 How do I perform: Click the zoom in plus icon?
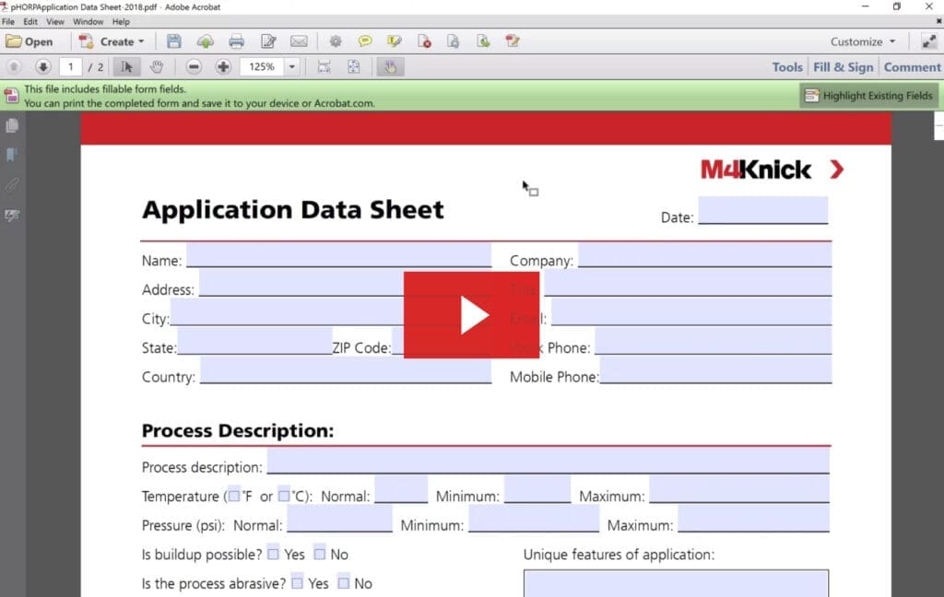223,66
